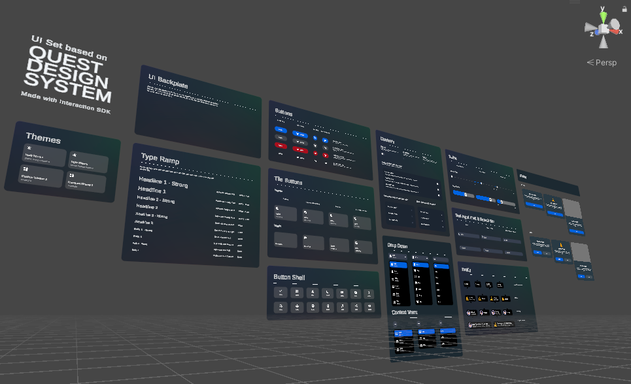
Task: Click the yellow warning icon on the Dialog card
Action: (553, 199)
